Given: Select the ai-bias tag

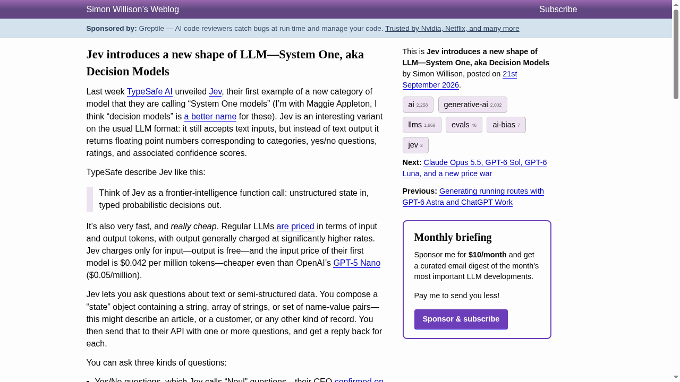Looking at the screenshot, I should (x=506, y=125).
